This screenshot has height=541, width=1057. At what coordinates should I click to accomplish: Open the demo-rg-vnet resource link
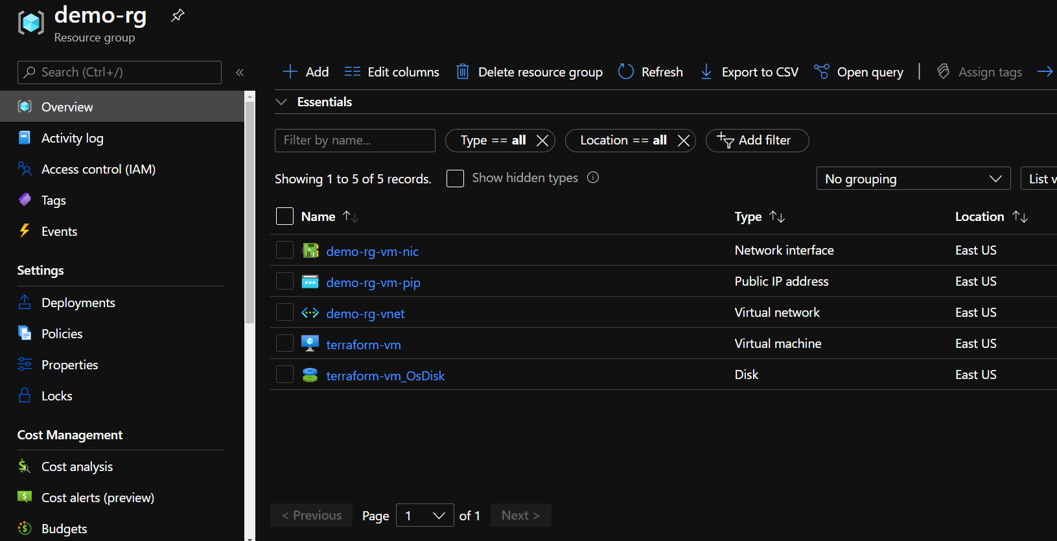(x=365, y=314)
